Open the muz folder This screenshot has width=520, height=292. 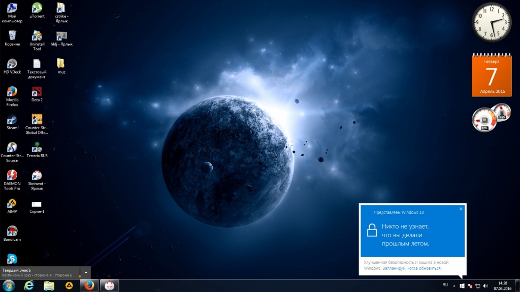click(x=61, y=64)
